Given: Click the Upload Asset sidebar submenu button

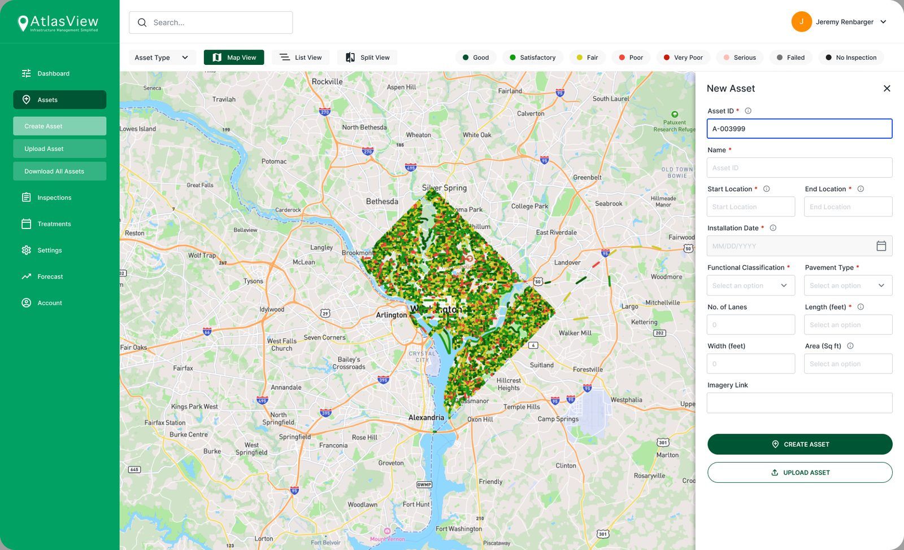Looking at the screenshot, I should [60, 149].
